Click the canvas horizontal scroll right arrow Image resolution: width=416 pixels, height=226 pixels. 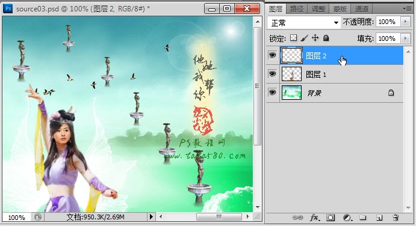click(x=248, y=216)
